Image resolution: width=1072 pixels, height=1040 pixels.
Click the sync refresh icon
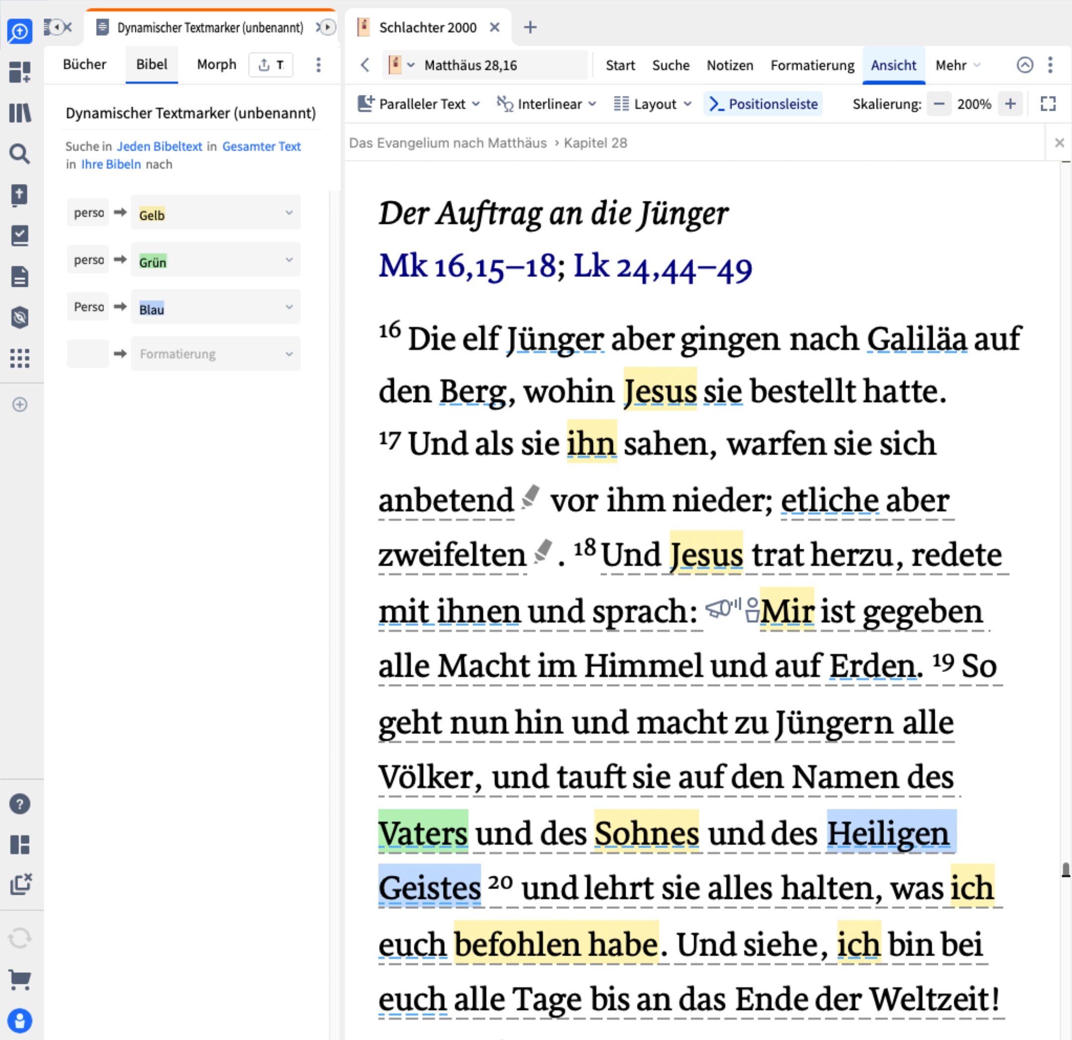pyautogui.click(x=20, y=938)
